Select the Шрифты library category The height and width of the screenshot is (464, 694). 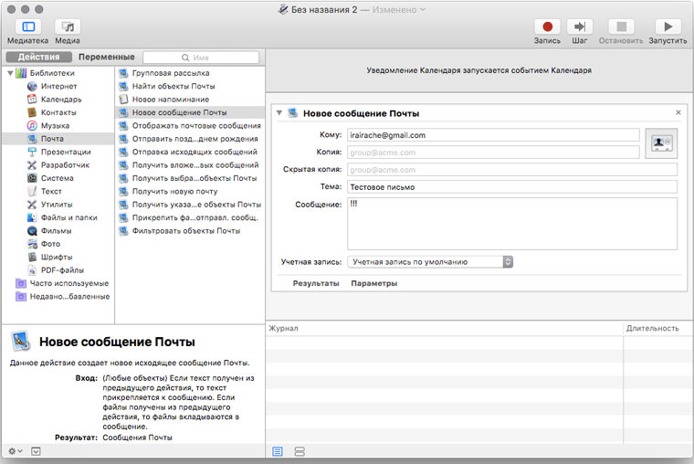pyautogui.click(x=57, y=257)
